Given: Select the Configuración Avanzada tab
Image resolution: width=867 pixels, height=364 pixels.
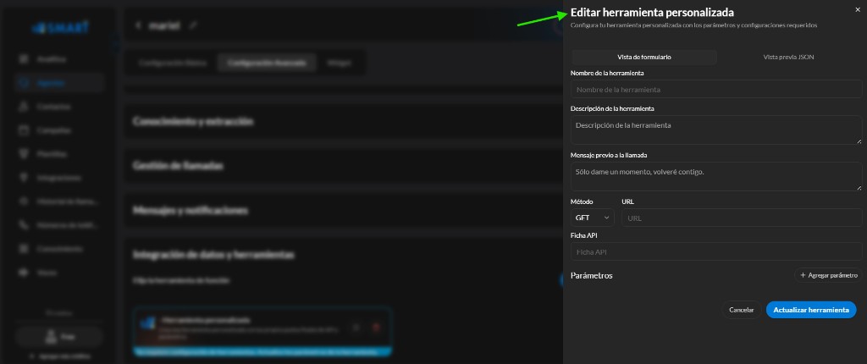Looking at the screenshot, I should 267,63.
